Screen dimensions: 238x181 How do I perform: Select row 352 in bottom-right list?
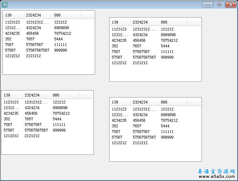click(115, 126)
